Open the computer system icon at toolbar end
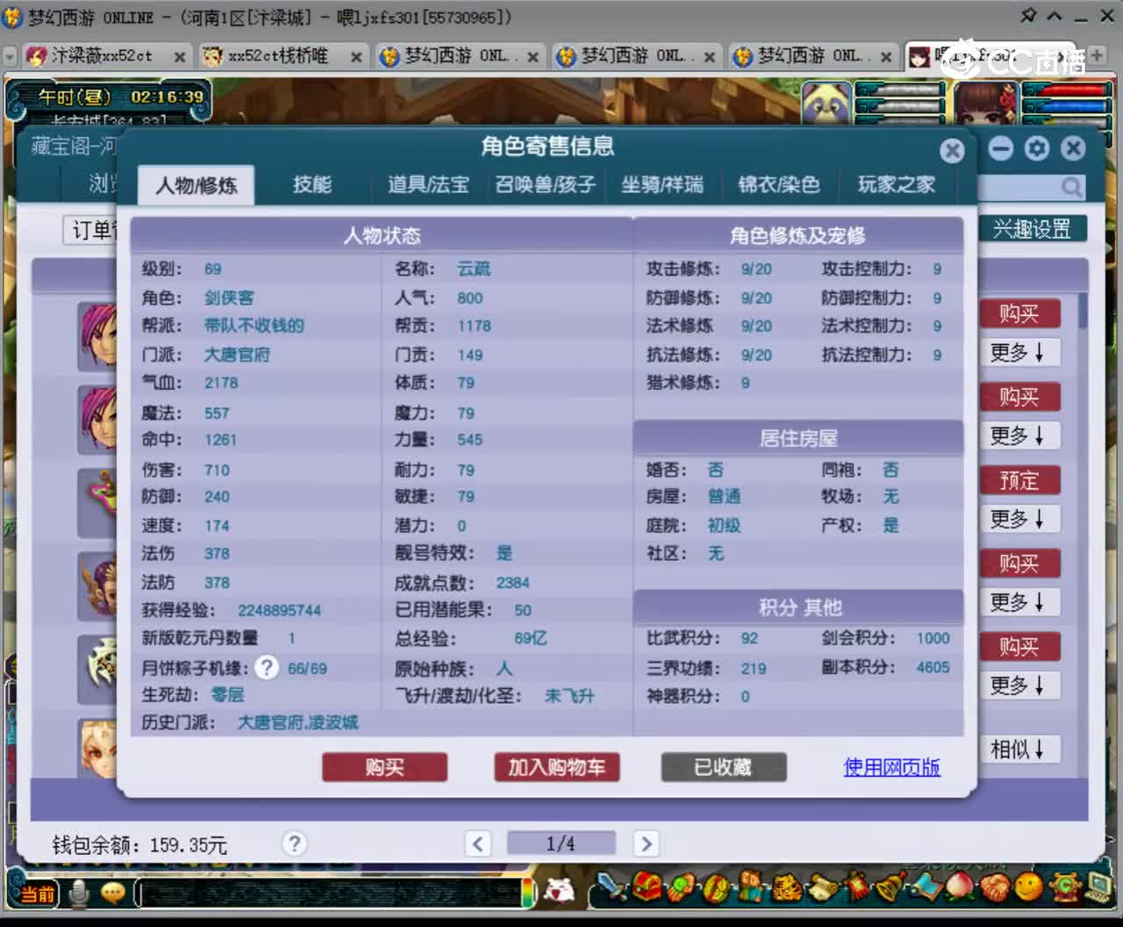 tap(1098, 887)
